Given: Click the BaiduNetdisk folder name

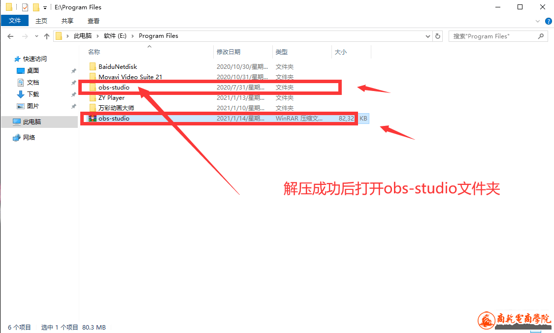Looking at the screenshot, I should click(118, 67).
